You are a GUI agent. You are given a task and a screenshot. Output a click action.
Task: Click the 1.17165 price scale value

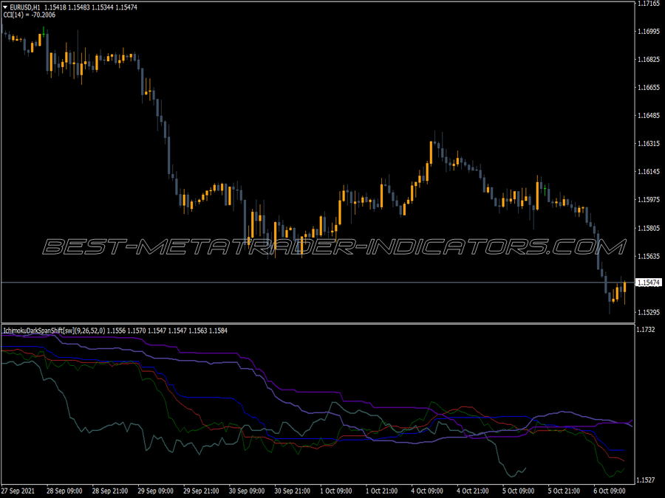pyautogui.click(x=649, y=4)
